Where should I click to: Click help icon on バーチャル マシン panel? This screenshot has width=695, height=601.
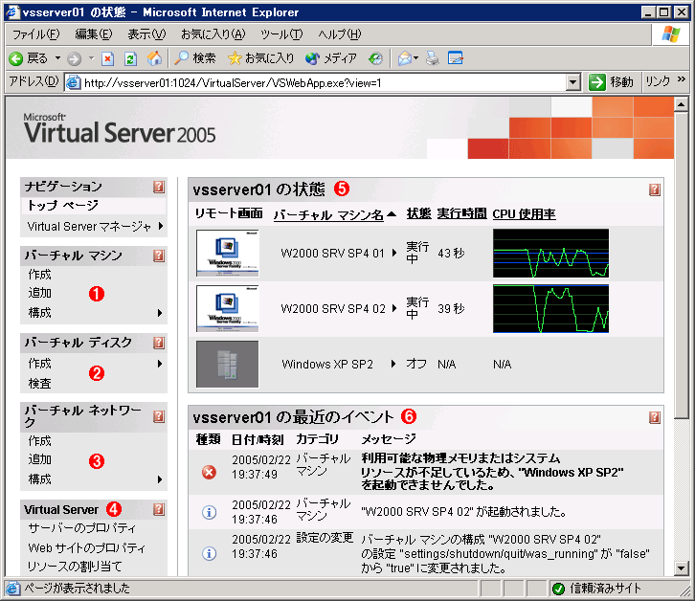[x=159, y=256]
